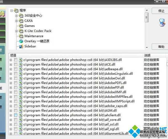Viewport: 168px width, 139px height.
Task: Expand the adobe_caps.dll row
Action: pos(11,106)
